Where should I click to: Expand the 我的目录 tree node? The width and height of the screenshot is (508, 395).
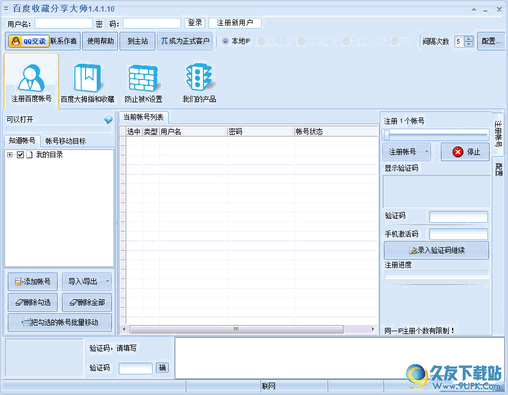coord(10,154)
